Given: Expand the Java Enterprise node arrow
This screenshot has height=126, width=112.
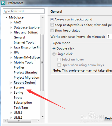Looking at the screenshot, I should [x=11, y=48].
